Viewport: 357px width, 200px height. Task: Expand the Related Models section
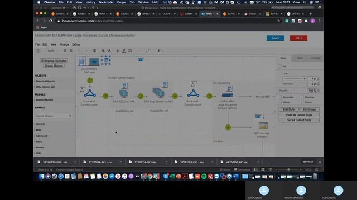(x=44, y=100)
